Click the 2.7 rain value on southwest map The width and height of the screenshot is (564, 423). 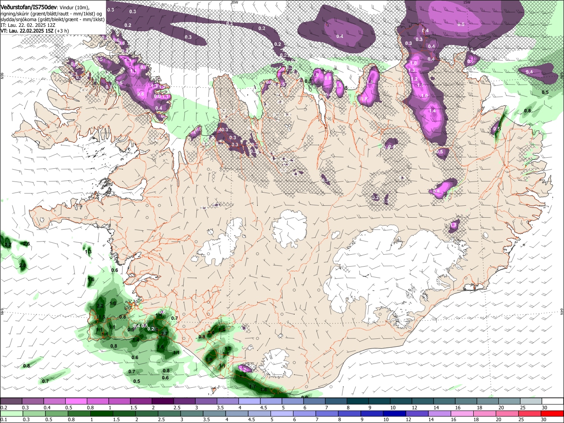[x=165, y=334]
